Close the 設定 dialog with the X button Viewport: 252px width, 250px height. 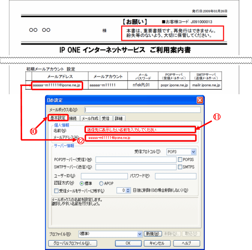point(200,100)
